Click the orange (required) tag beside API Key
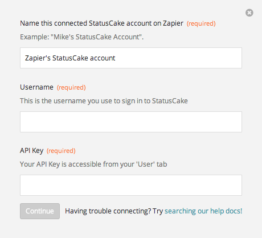Screen dimensions: 262x238 pos(61,151)
